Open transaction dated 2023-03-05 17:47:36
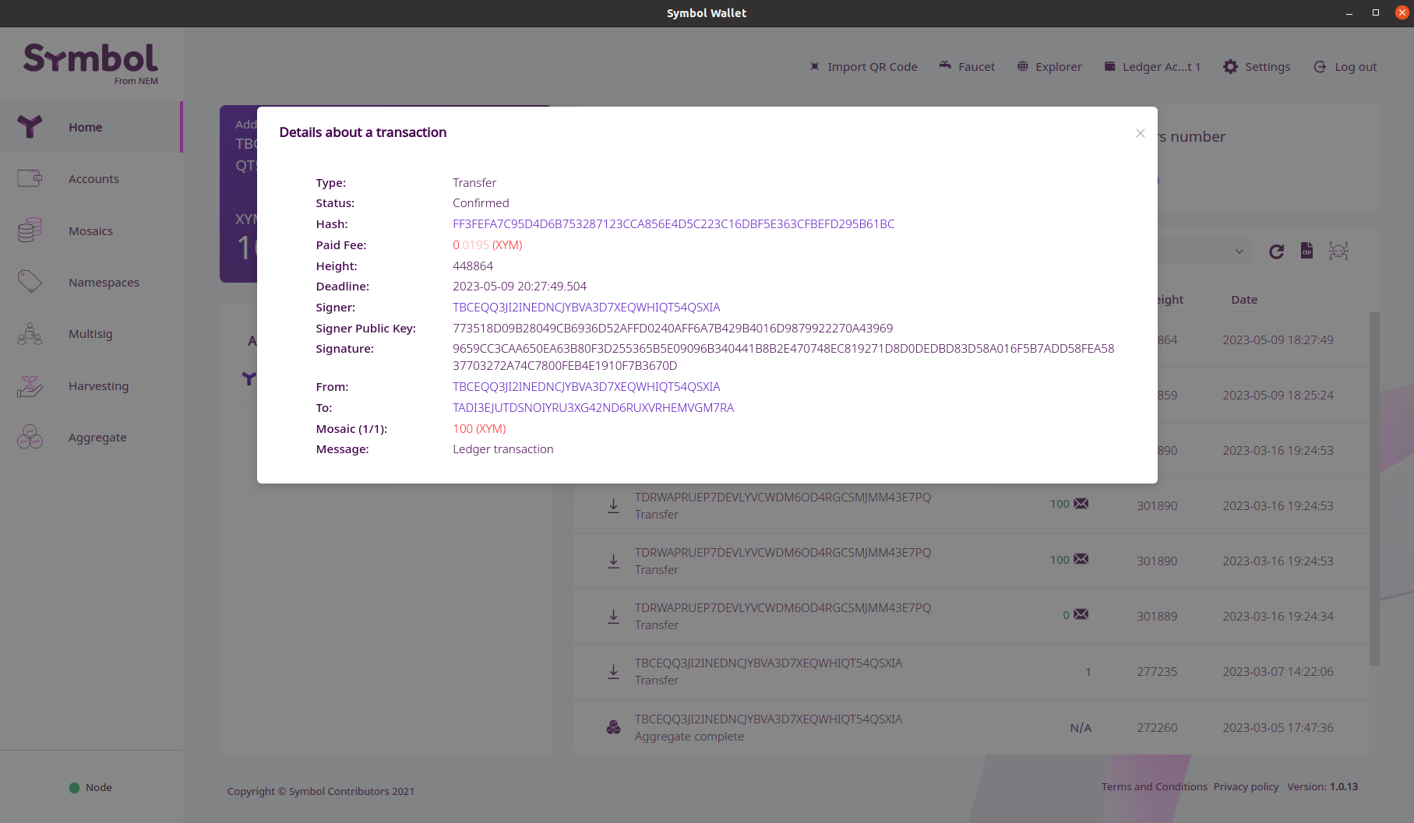 [x=971, y=727]
